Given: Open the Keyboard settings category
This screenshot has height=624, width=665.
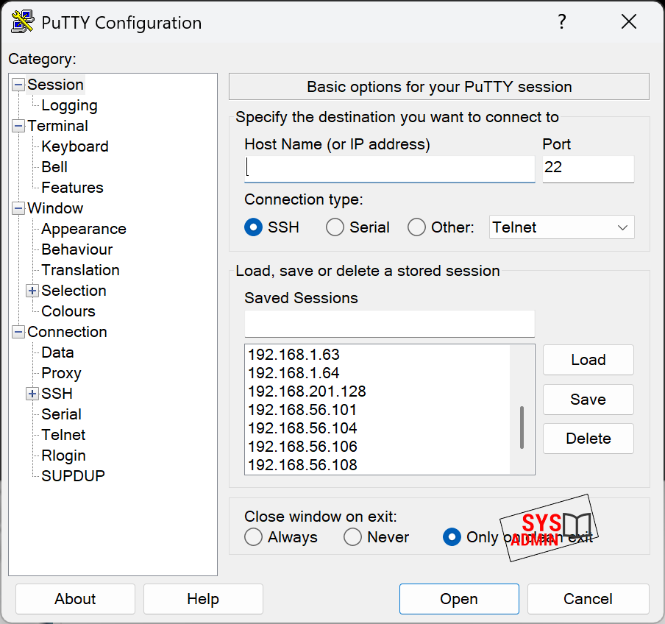Looking at the screenshot, I should (75, 146).
